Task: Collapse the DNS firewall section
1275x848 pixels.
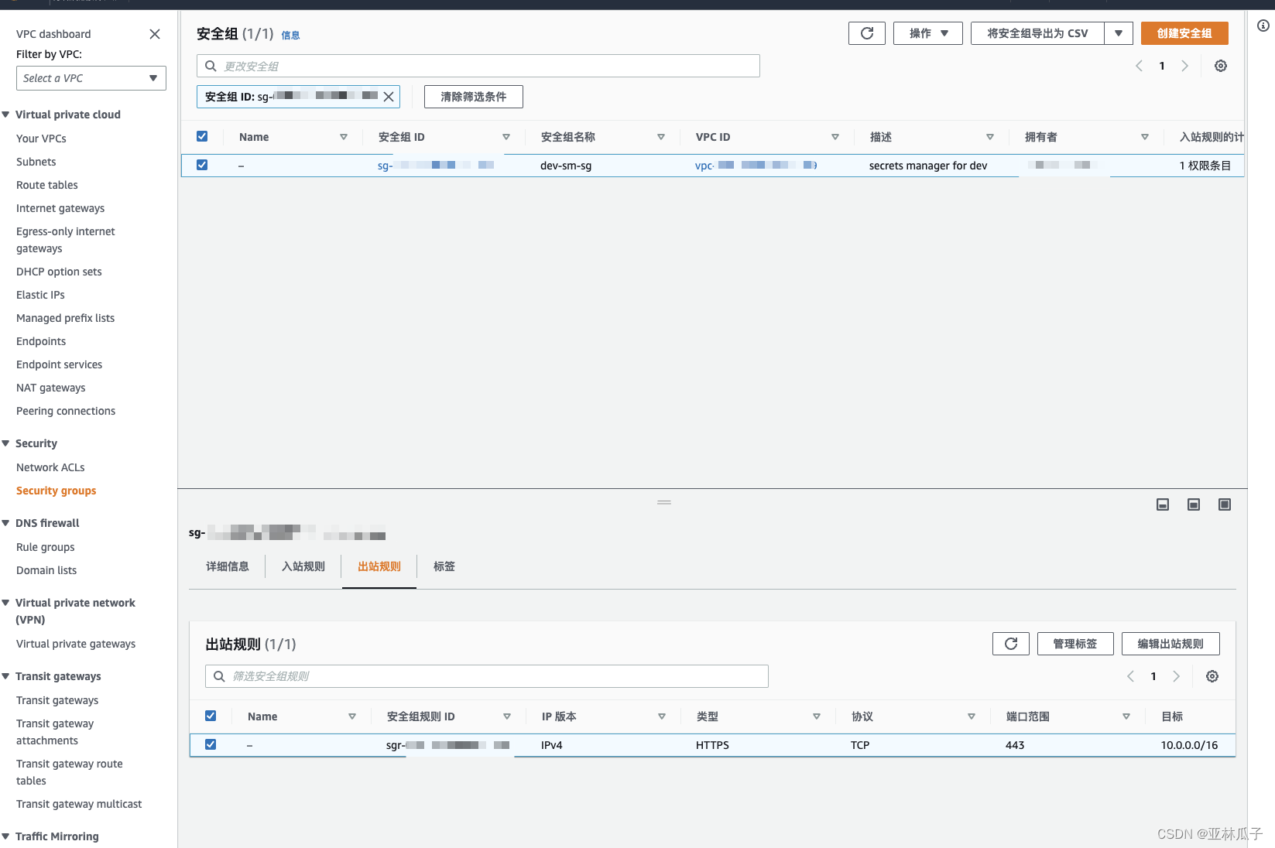Action: point(6,523)
